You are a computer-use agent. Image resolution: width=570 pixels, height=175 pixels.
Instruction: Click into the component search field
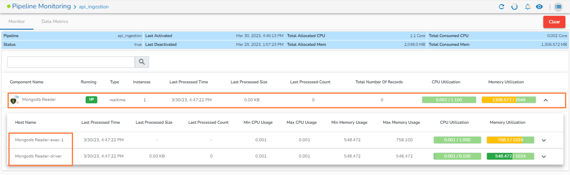point(71,62)
